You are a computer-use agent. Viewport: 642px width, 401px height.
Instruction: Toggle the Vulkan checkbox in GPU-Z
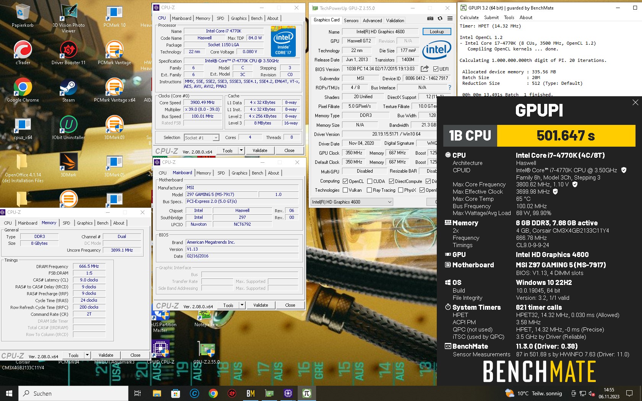(x=345, y=190)
